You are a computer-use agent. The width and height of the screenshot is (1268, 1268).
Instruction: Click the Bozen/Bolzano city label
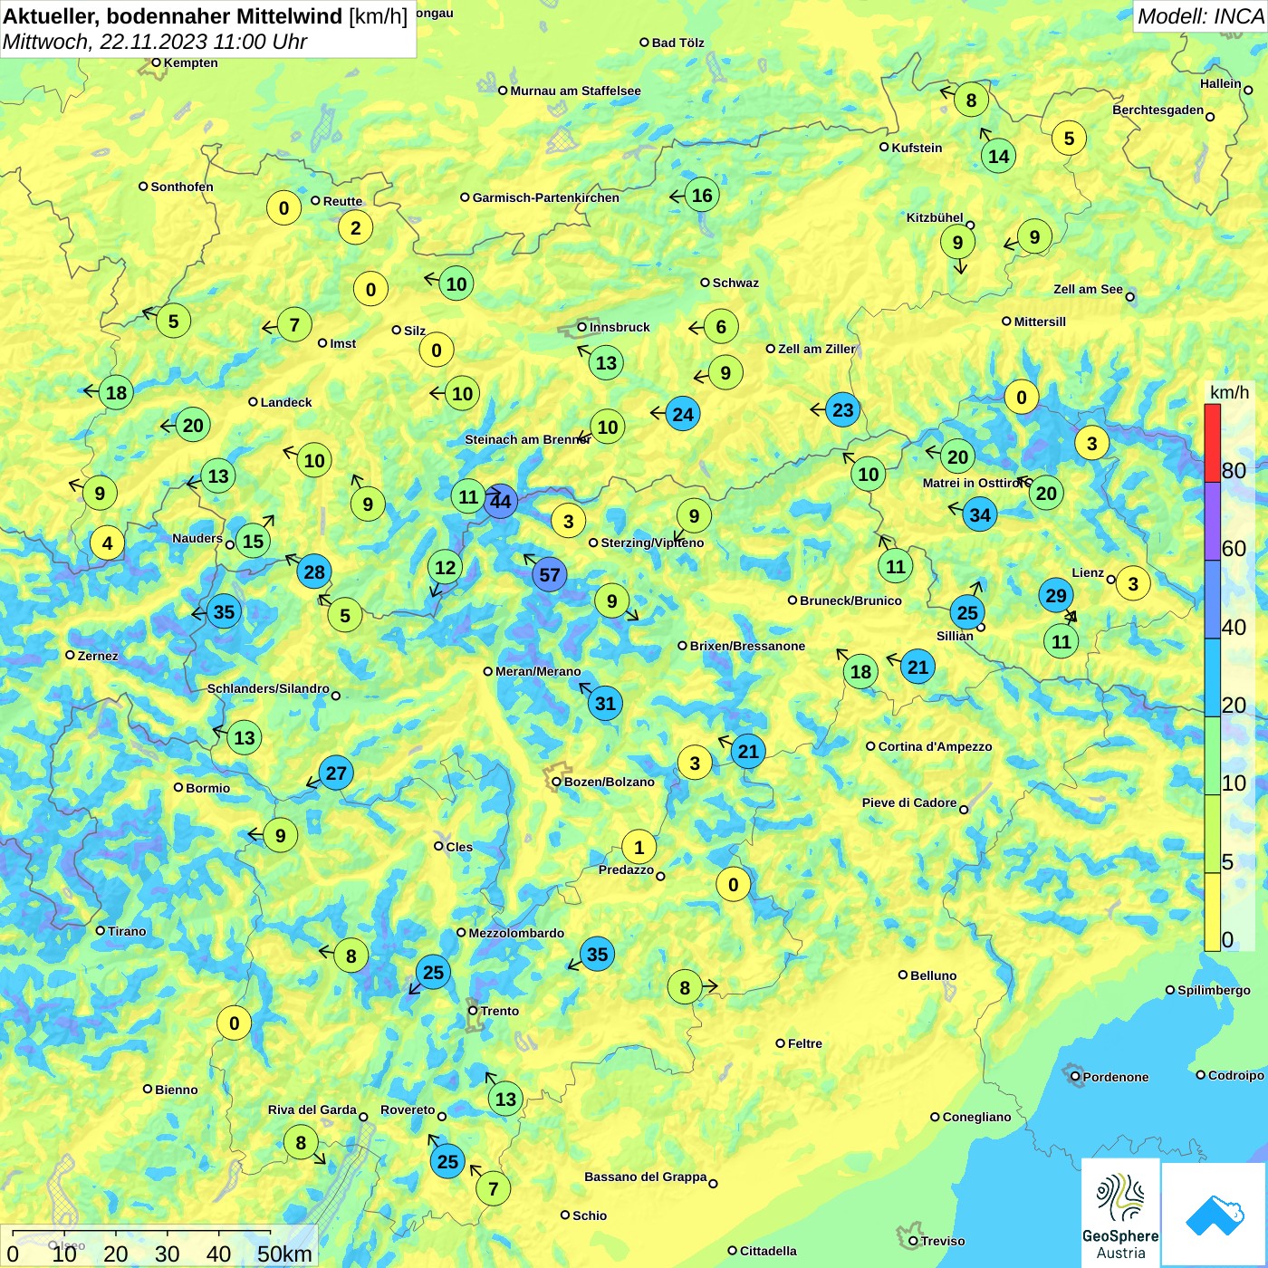coord(609,782)
